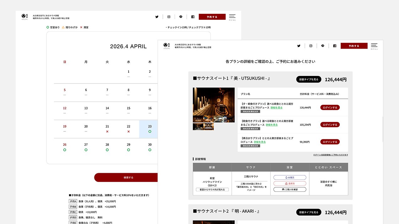The height and width of the screenshot is (224, 399).
Task: Click ログインする for 126,444円 plan
Action: coord(330,108)
